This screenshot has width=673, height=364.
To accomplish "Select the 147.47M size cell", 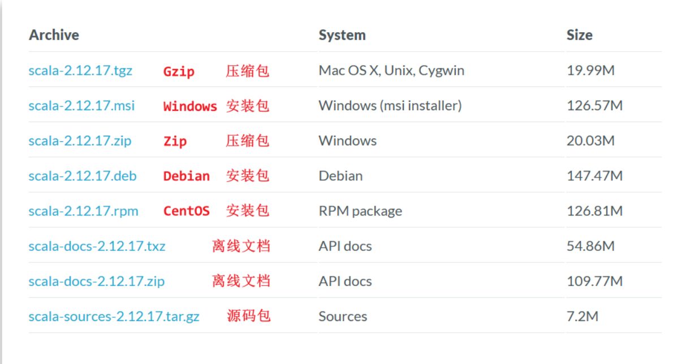I will click(x=595, y=176).
